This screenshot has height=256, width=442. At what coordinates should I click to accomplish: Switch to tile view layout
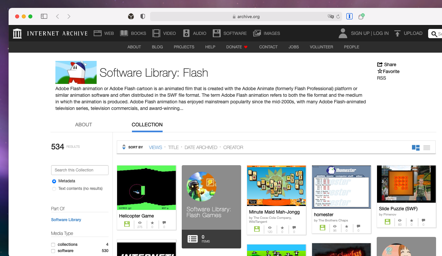point(416,148)
